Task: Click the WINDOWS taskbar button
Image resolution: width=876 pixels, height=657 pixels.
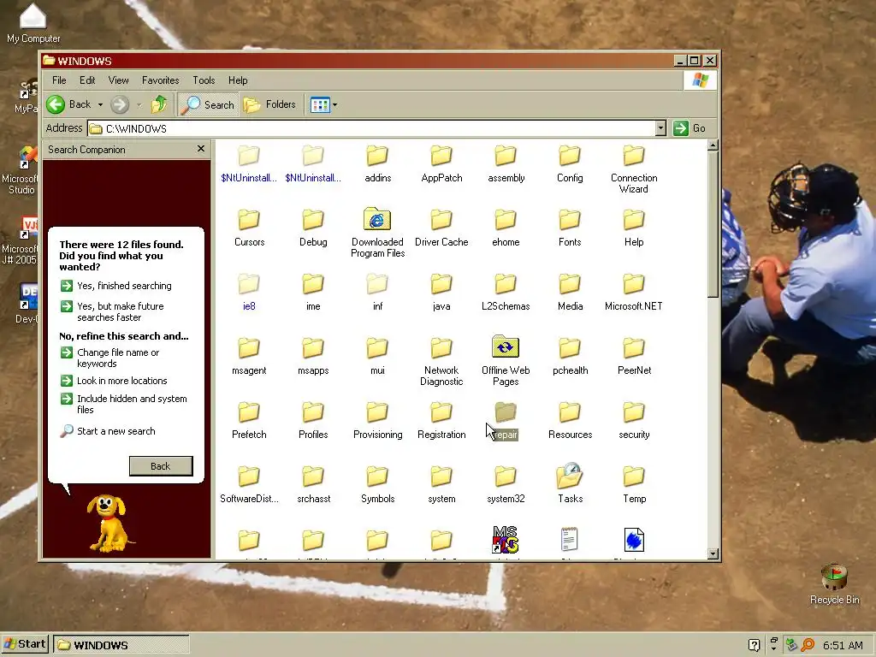Action: (121, 645)
